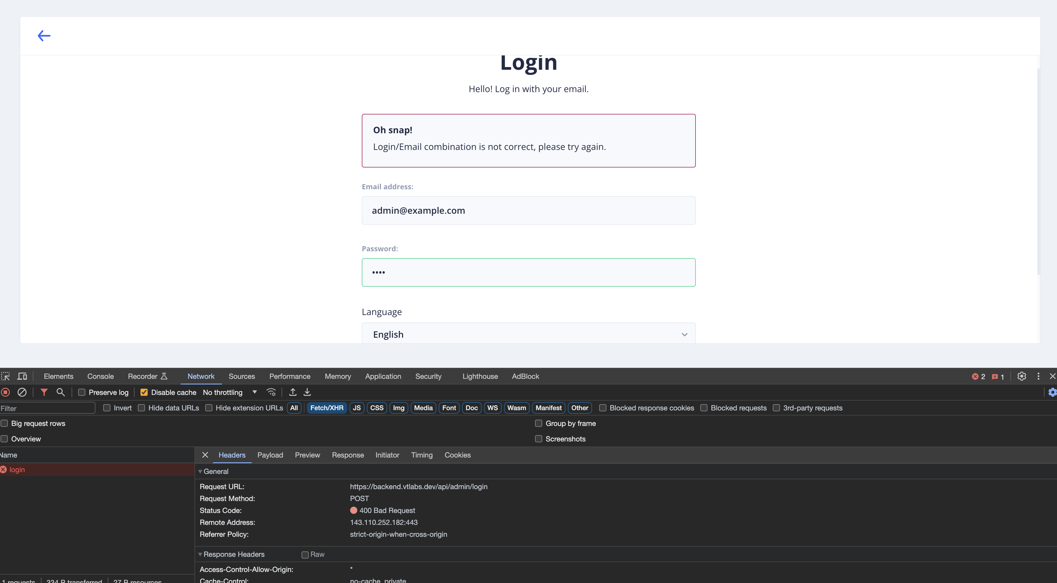Screen dimensions: 1057x583
Task: Open the No throttling dropdown
Action: 230,392
